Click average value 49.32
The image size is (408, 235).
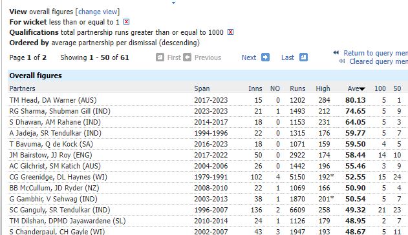pyautogui.click(x=356, y=210)
